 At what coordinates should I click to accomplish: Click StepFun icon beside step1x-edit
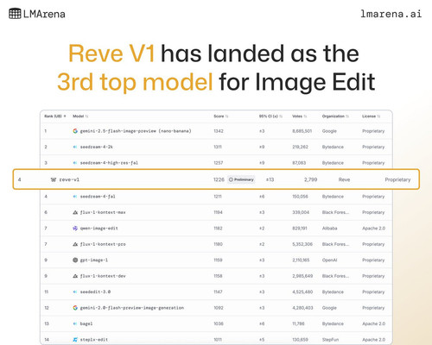tap(75, 340)
